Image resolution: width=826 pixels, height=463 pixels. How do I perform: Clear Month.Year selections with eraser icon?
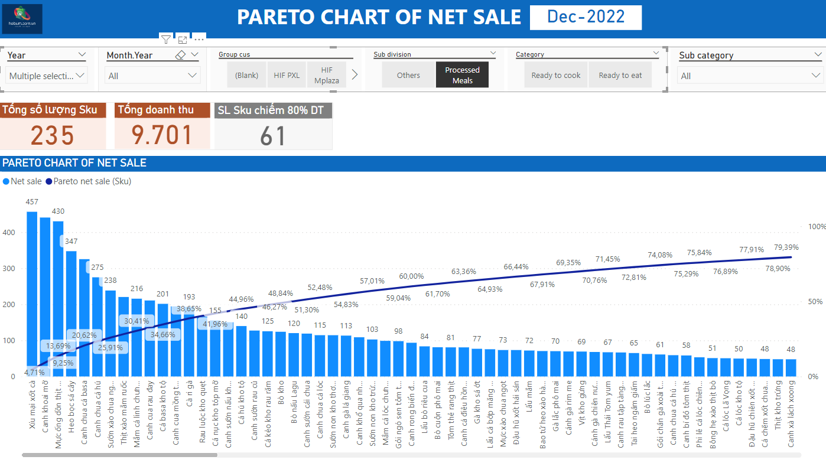tap(181, 55)
